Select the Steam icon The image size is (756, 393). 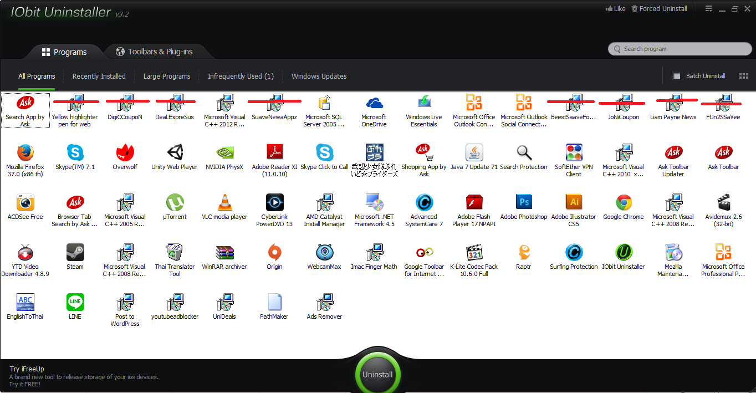tap(75, 252)
